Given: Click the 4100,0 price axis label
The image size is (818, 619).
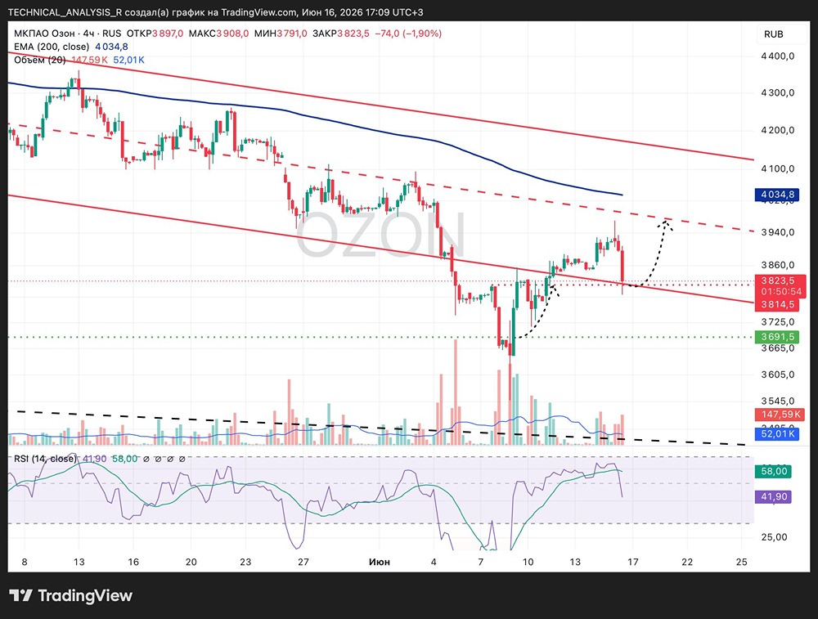Looking at the screenshot, I should (778, 169).
